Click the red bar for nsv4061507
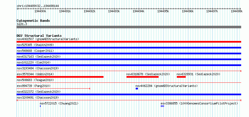This screenshot has height=117, width=249. coord(129,42)
